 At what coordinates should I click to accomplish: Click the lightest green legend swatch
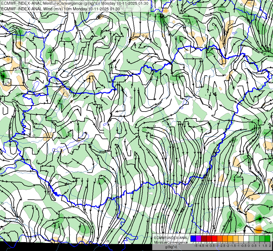pos(252,238)
